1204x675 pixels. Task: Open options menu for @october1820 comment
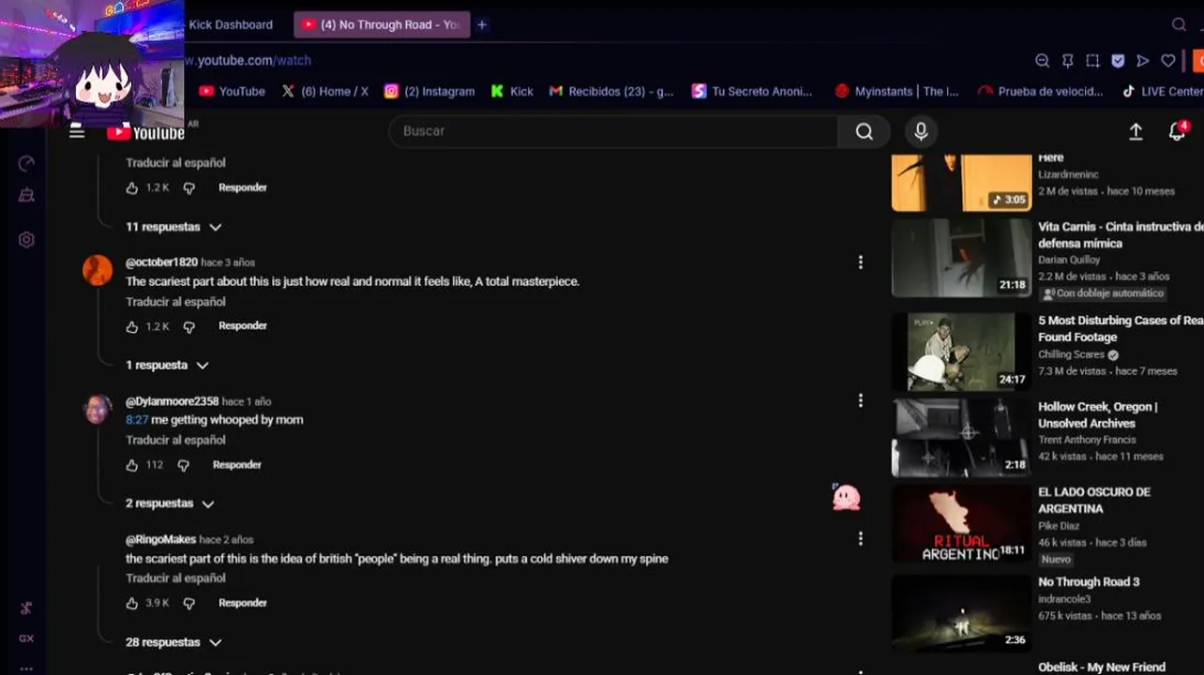pos(860,262)
